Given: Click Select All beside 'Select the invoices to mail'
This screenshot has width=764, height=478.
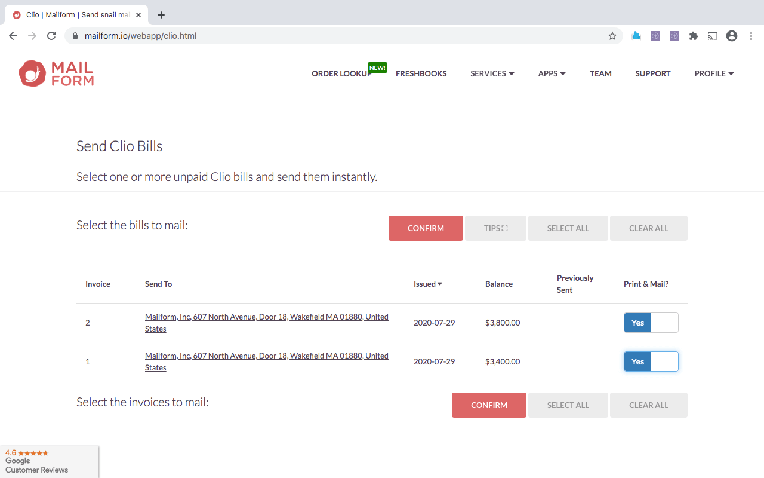Looking at the screenshot, I should pyautogui.click(x=568, y=405).
